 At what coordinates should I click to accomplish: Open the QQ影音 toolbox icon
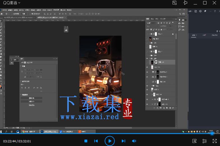tap(194, 141)
